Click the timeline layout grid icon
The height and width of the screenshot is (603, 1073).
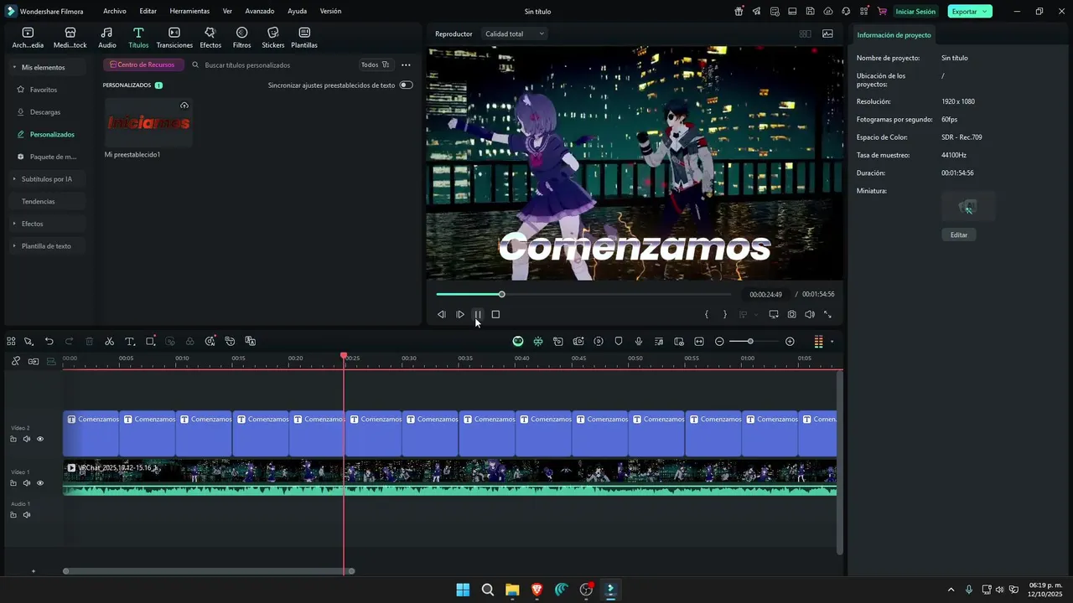coord(11,342)
